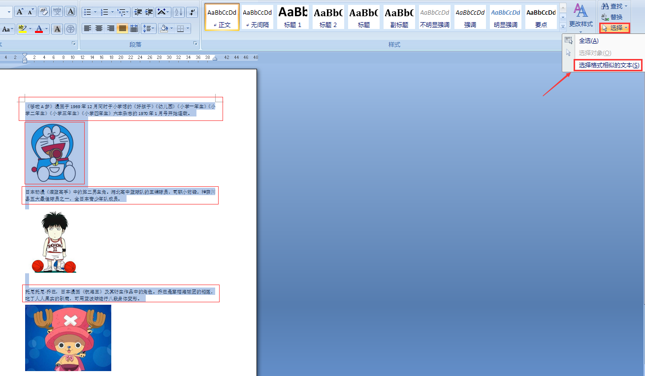Screen dimensions: 645x376
Task: Apply borders using grid icon
Action: click(181, 29)
